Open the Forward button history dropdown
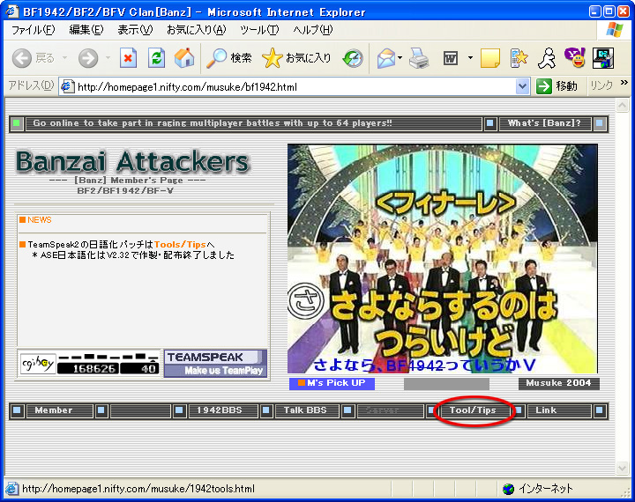Image resolution: width=635 pixels, height=502 pixels. click(x=108, y=59)
